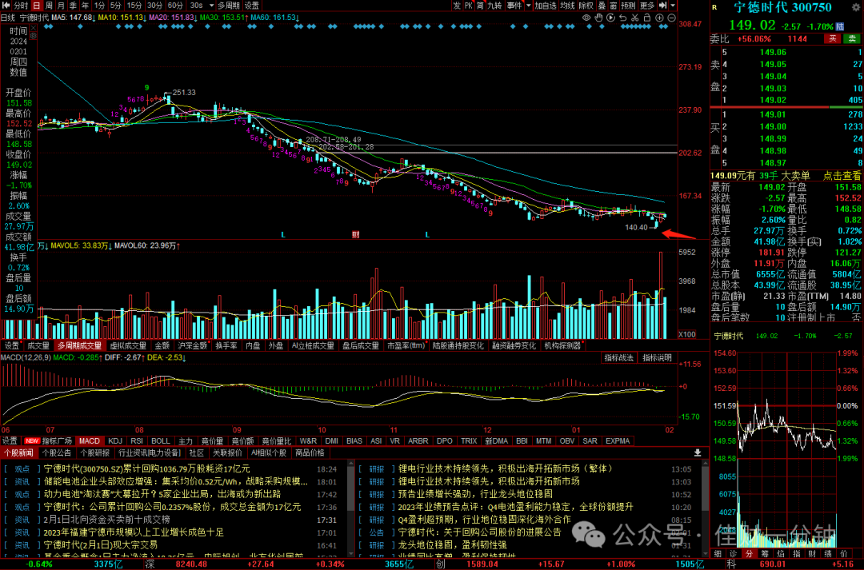Screen dimensions: 864x570
Task: Click the green 卖 sell button
Action: [x=852, y=38]
